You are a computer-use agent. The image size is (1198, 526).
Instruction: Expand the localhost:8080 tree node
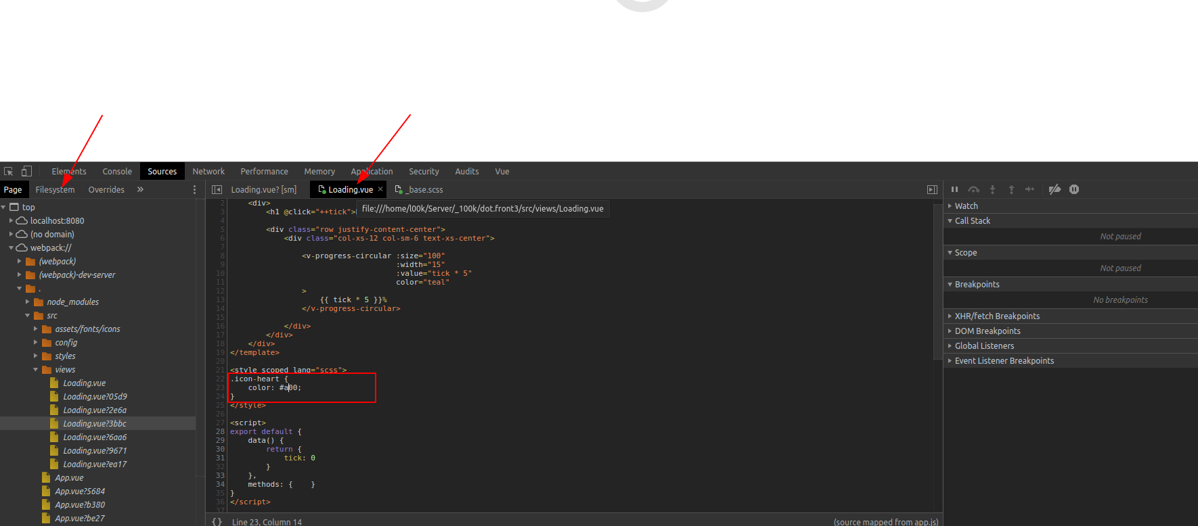pos(11,221)
